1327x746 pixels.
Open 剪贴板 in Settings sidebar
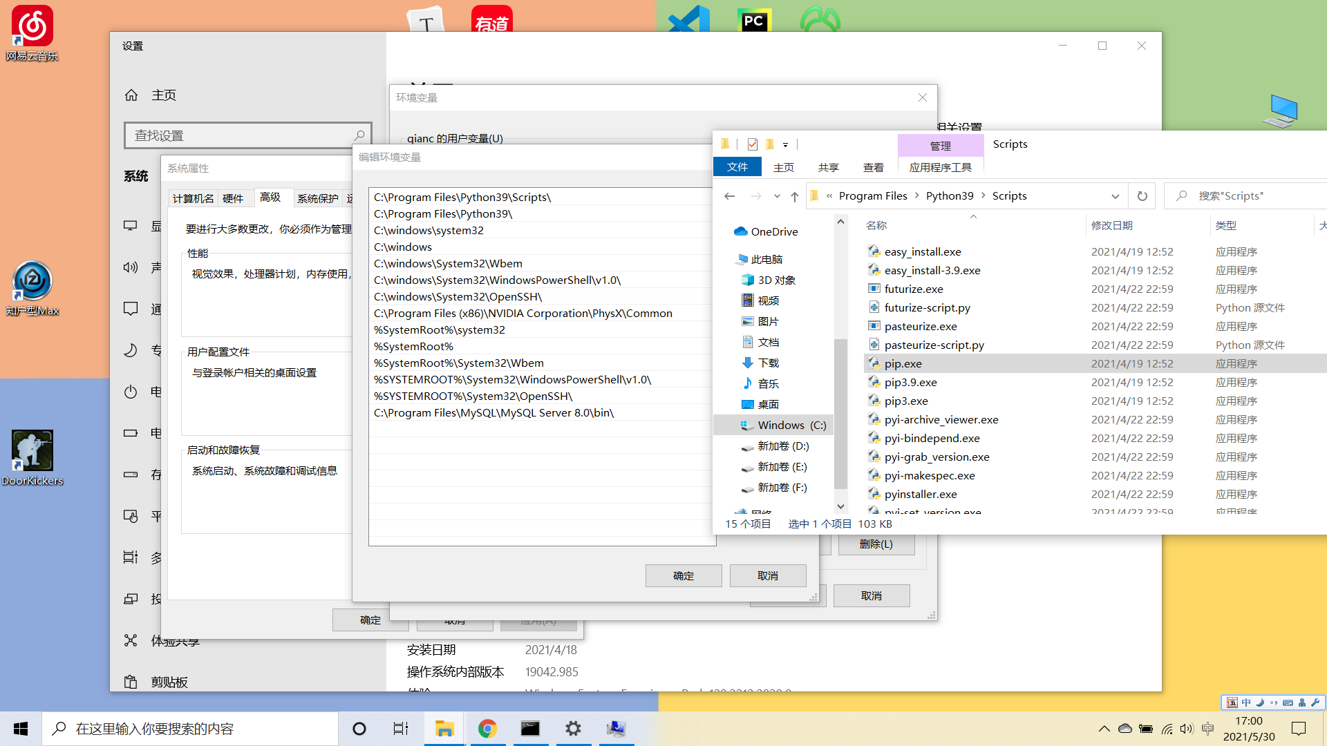(x=169, y=682)
